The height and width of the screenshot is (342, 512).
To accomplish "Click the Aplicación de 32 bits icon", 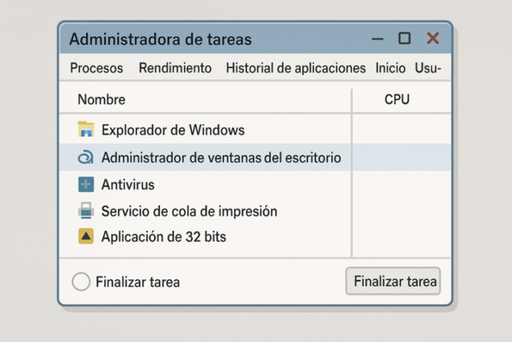I will point(87,237).
